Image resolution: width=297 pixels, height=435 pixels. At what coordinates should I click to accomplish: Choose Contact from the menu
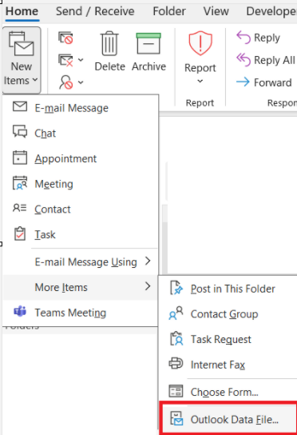pos(81,209)
